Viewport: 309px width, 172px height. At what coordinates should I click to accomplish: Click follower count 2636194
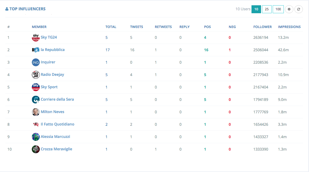pos(261,38)
